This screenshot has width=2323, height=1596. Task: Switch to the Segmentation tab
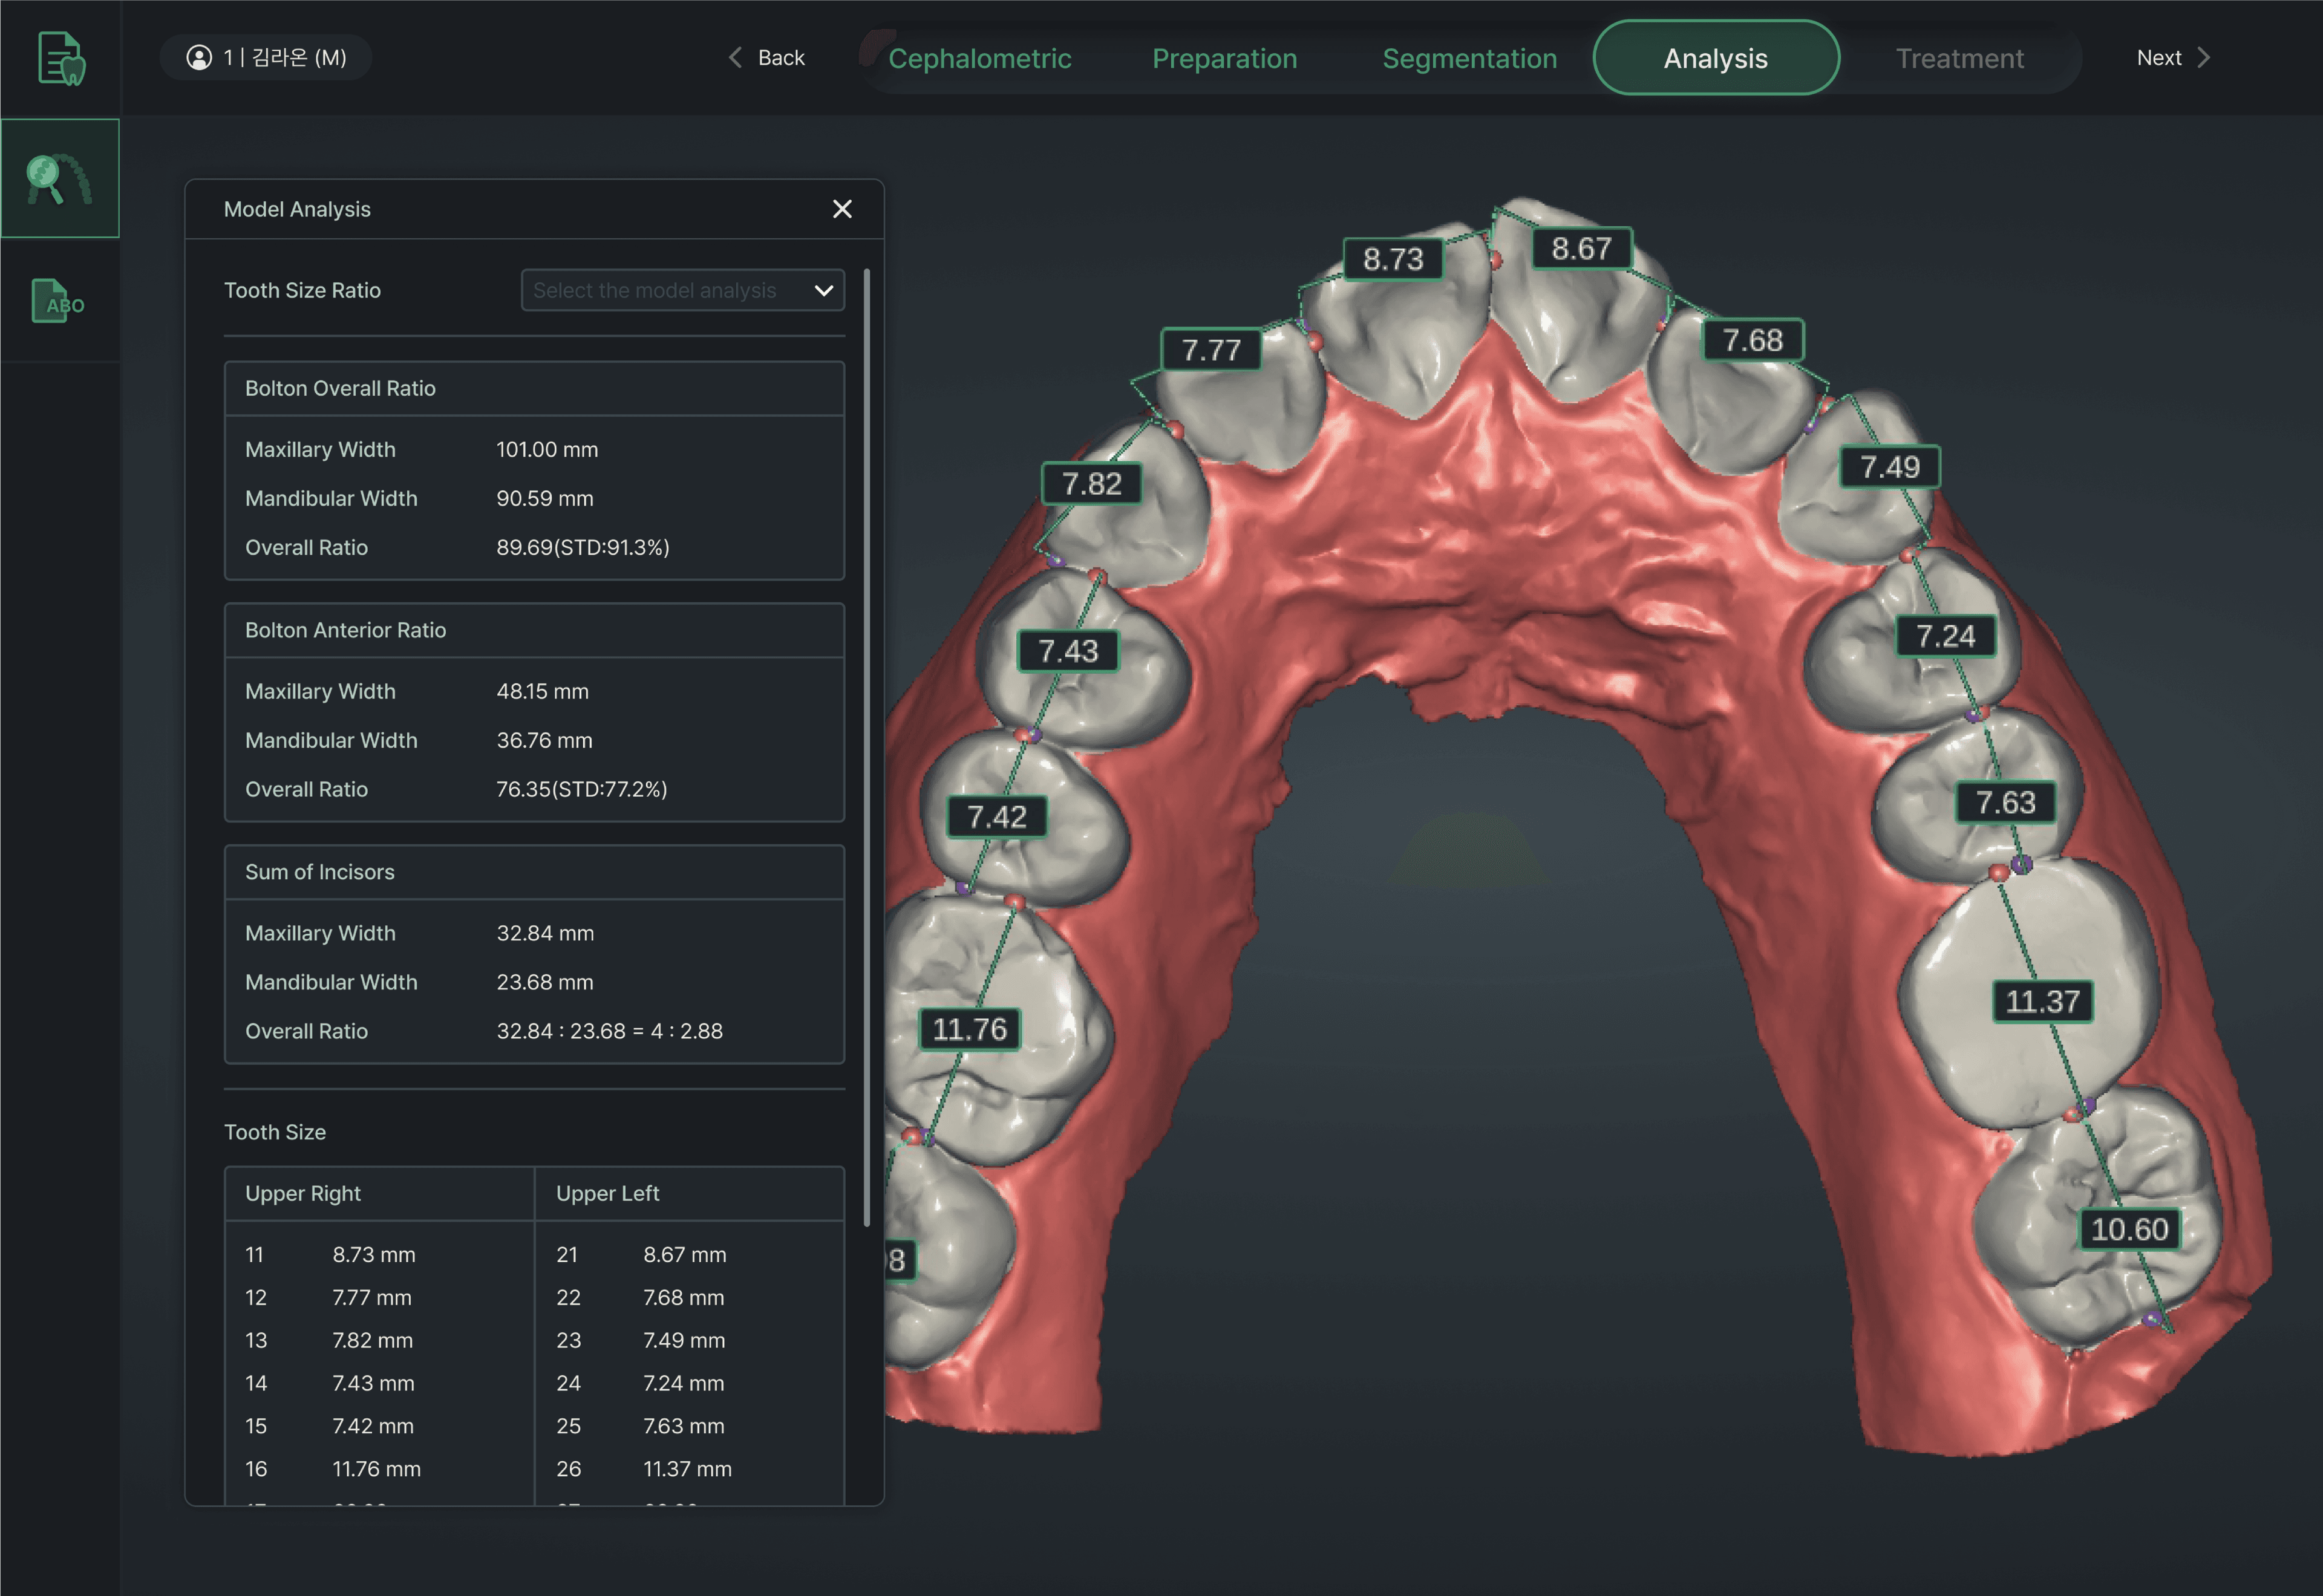click(1469, 59)
